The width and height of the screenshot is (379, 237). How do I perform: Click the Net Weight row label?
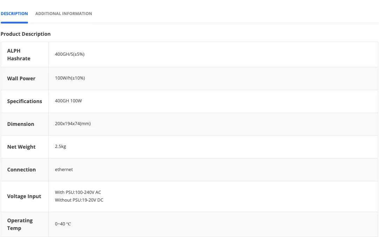(x=21, y=147)
